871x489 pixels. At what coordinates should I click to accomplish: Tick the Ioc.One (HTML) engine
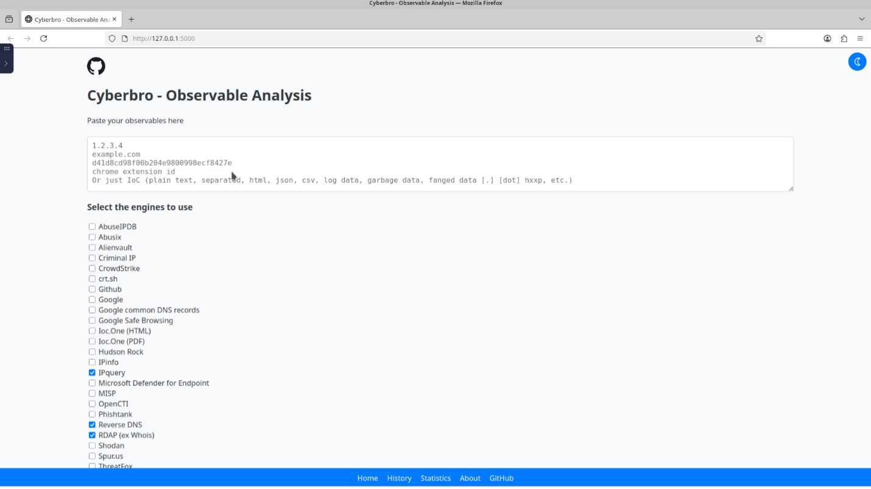[92, 331]
